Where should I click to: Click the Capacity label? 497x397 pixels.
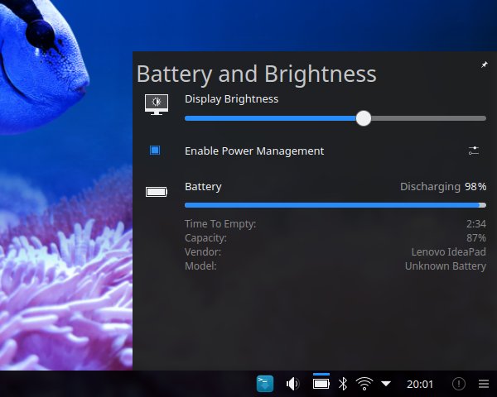(205, 238)
